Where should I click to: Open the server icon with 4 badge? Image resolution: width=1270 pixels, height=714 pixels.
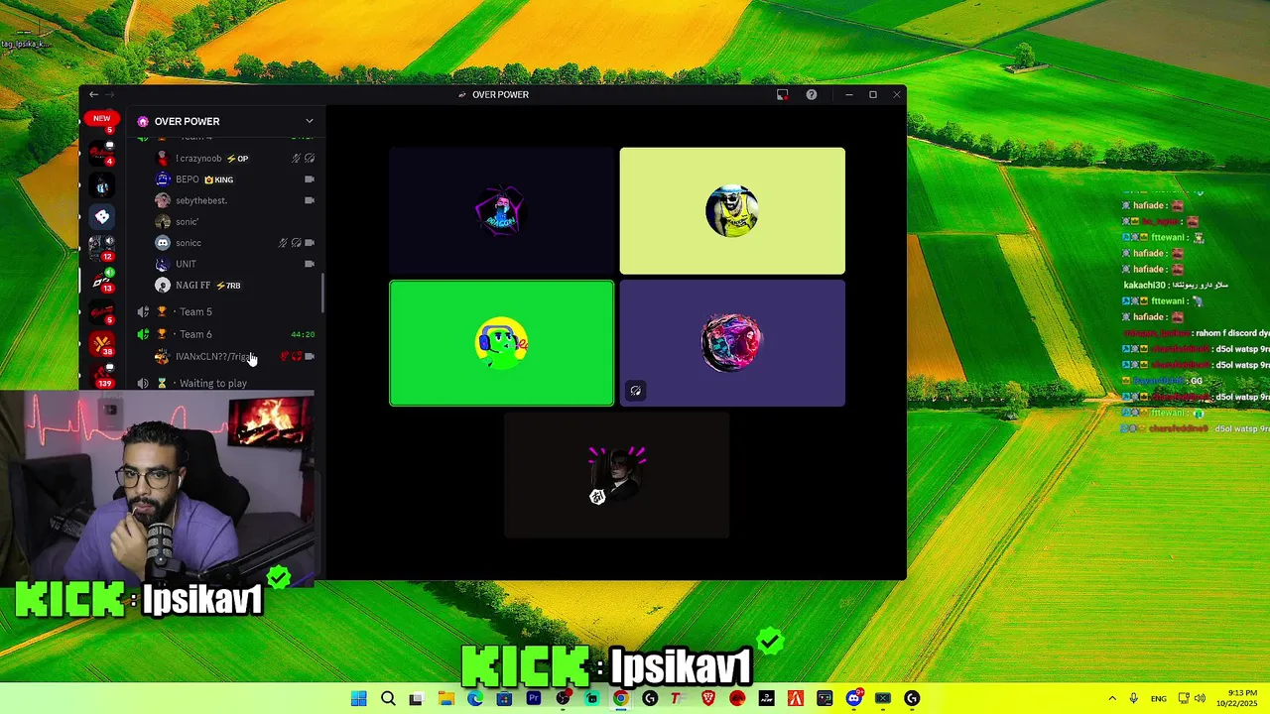(x=102, y=152)
